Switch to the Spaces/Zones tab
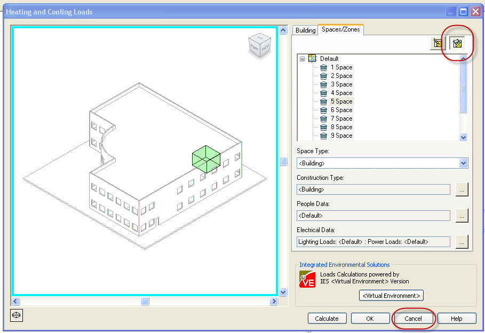 click(x=340, y=29)
